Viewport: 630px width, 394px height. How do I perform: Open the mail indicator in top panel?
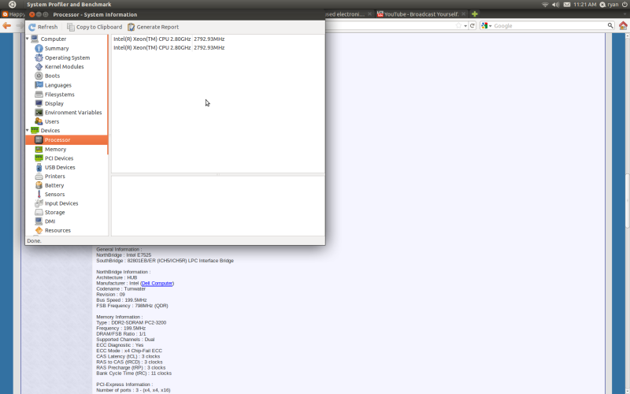pyautogui.click(x=566, y=5)
